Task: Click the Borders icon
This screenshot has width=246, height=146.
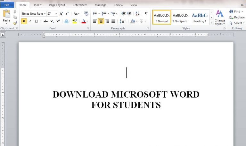Action: pyautogui.click(x=141, y=21)
